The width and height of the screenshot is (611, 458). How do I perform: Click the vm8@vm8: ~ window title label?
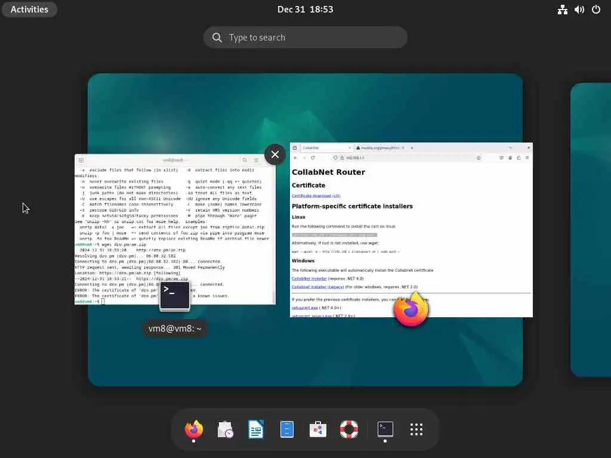175,329
